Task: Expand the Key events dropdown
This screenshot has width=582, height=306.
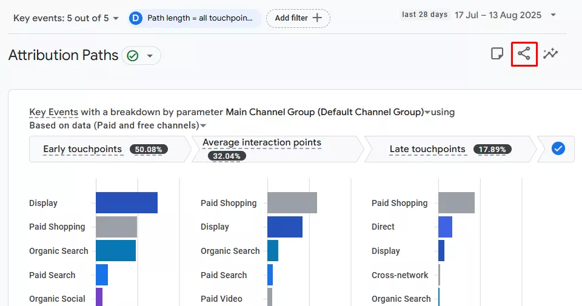Action: 115,18
